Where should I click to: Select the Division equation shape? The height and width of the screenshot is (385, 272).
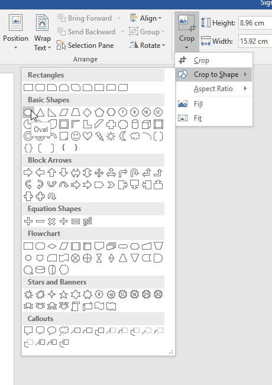(64, 221)
